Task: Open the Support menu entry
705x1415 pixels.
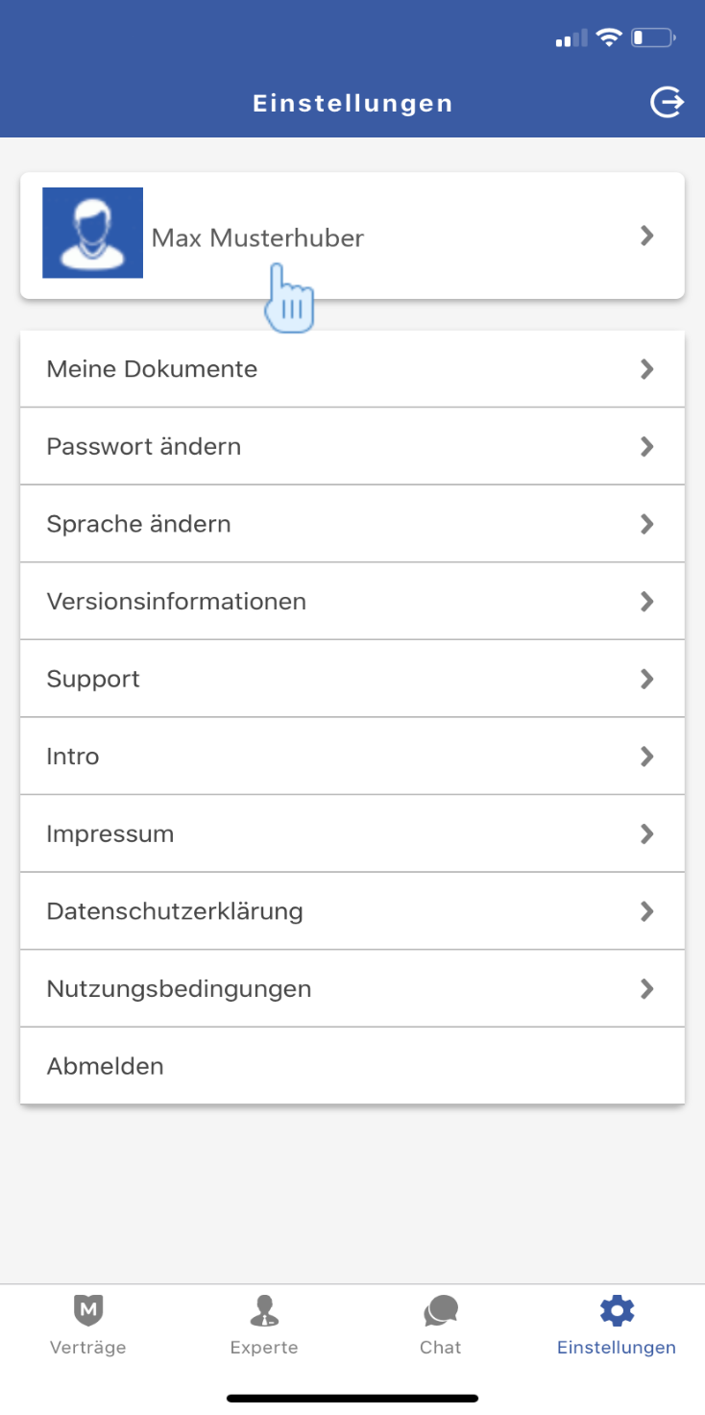Action: (x=93, y=679)
